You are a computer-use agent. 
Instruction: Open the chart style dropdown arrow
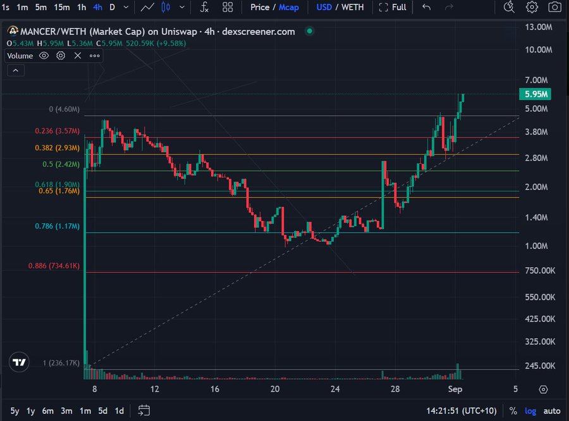click(182, 7)
